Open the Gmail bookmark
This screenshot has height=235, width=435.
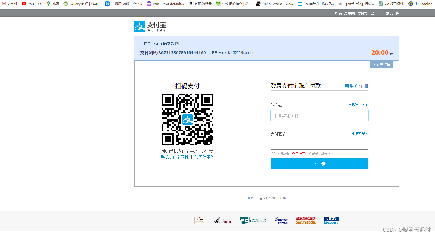pos(10,4)
